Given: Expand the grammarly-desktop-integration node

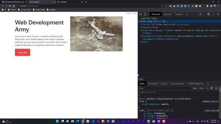Looking at the screenshot, I should (x=141, y=36).
